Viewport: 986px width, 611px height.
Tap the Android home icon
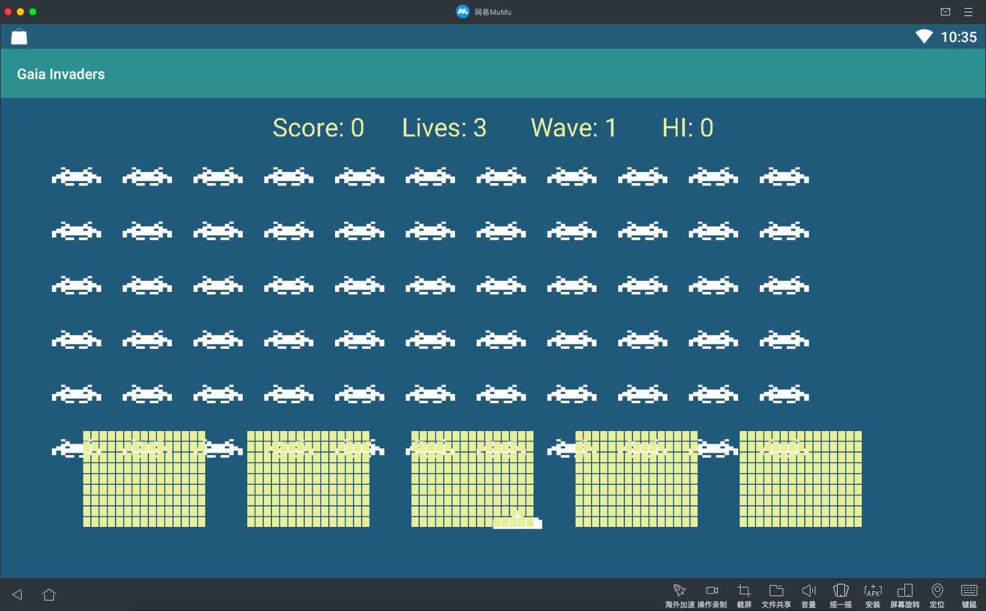click(x=49, y=594)
